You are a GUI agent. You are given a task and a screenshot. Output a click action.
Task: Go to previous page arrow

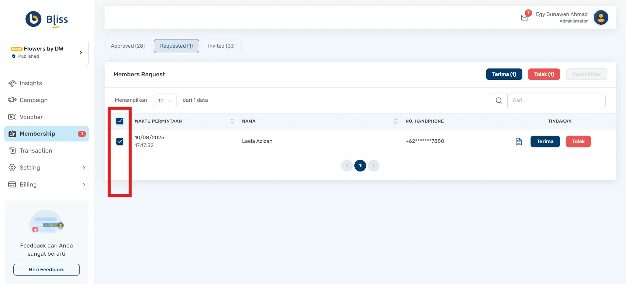pos(347,166)
